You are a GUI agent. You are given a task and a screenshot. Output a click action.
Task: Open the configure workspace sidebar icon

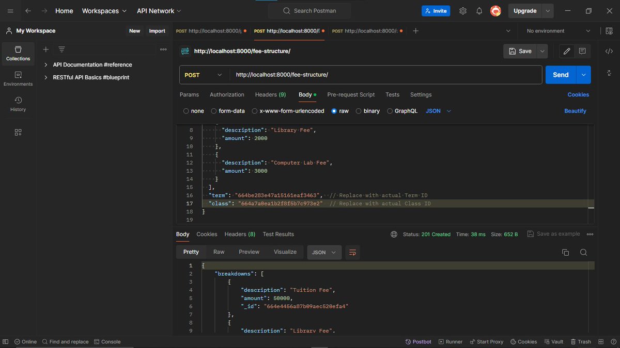click(x=18, y=132)
